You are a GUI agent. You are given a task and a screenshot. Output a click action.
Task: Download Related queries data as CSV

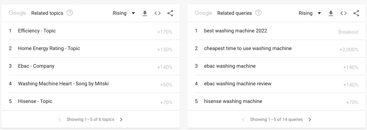coord(331,13)
